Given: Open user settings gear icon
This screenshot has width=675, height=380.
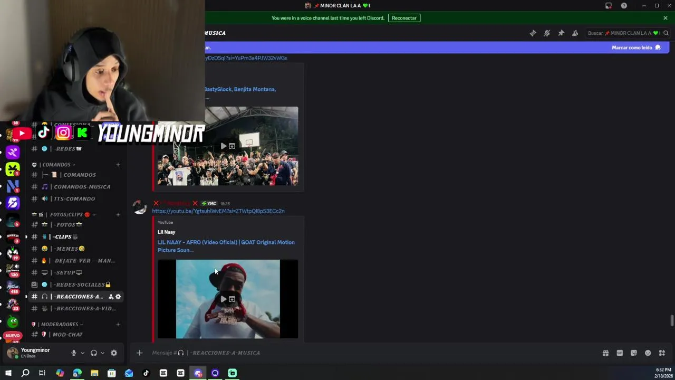Looking at the screenshot, I should (x=114, y=353).
